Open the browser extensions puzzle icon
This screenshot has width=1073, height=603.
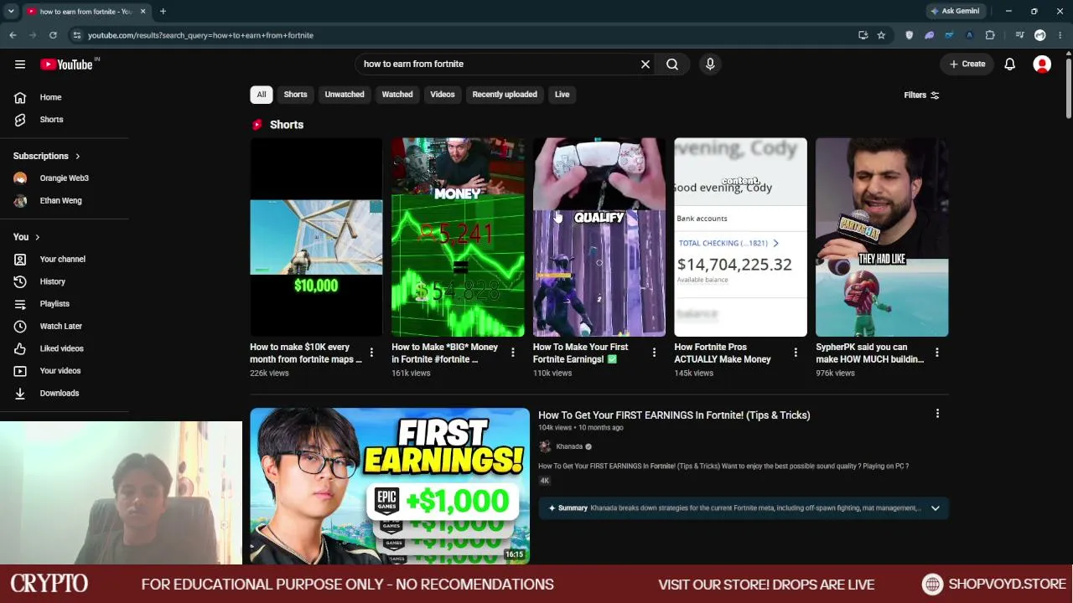(990, 35)
